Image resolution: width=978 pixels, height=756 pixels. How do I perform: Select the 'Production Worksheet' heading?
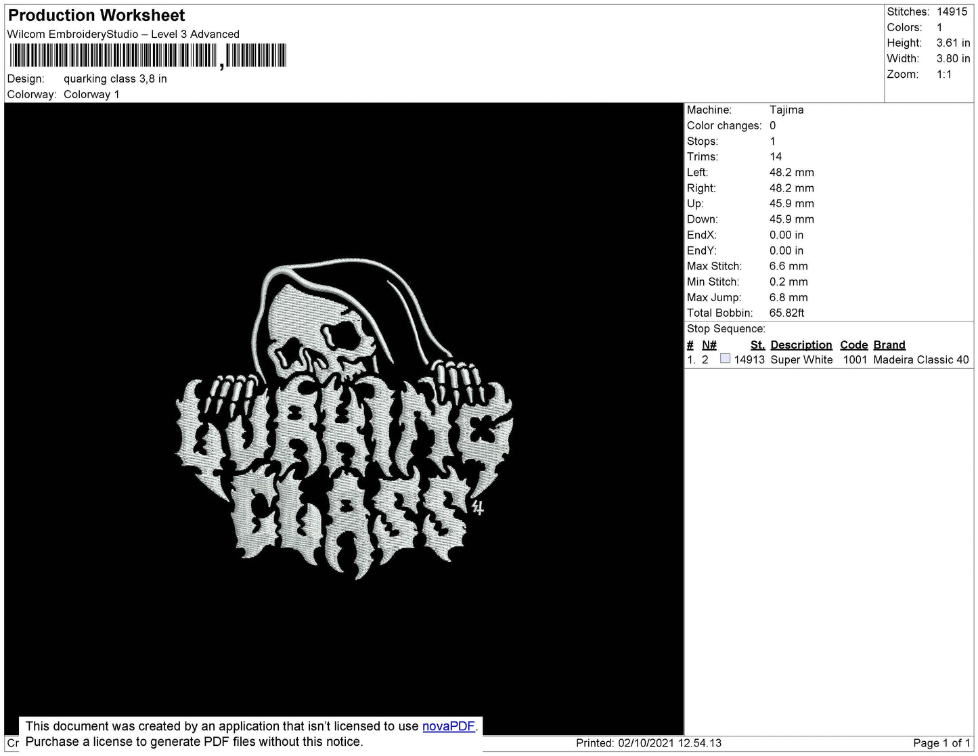(x=96, y=16)
